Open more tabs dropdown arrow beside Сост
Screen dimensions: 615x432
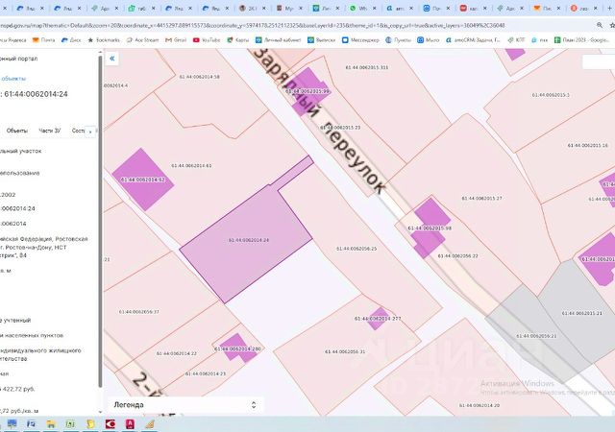pos(90,131)
